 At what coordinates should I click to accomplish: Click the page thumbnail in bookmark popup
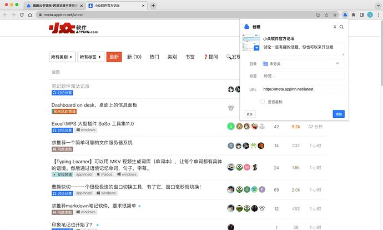click(251, 43)
